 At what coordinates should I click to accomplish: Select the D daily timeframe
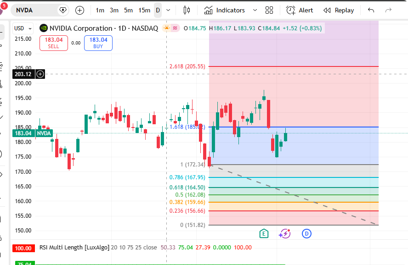(158, 11)
